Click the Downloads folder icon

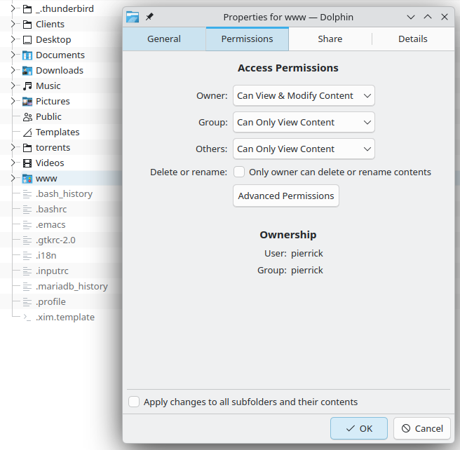tap(27, 71)
